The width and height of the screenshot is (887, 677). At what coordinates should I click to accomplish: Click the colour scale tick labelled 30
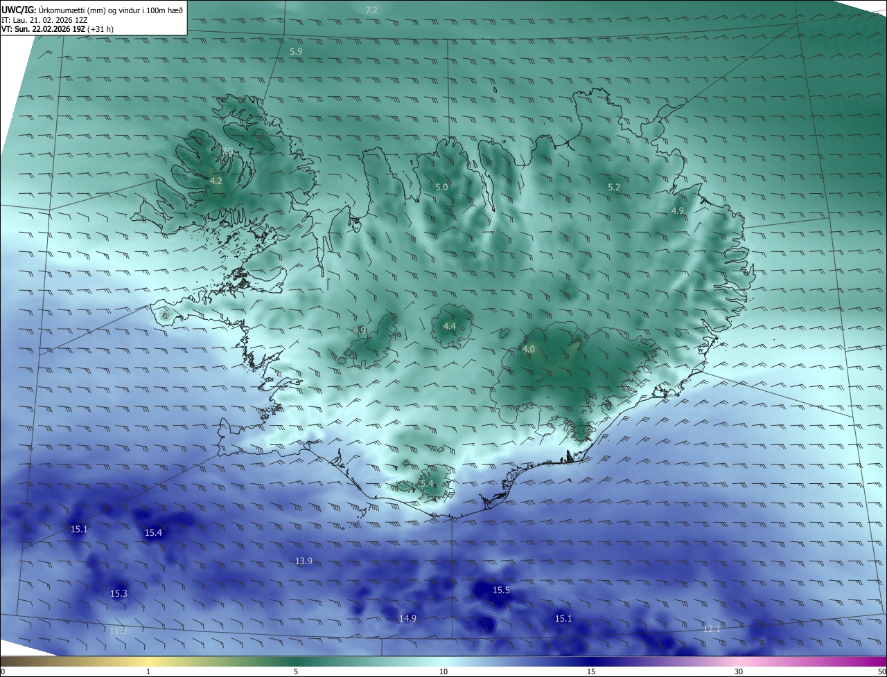(x=739, y=671)
